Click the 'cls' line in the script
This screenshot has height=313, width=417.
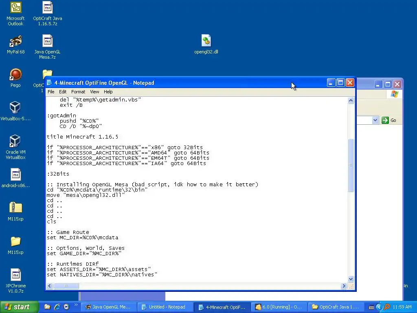coord(52,221)
